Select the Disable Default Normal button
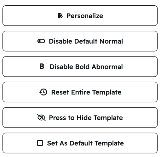161x157 pixels. [x=80, y=41]
